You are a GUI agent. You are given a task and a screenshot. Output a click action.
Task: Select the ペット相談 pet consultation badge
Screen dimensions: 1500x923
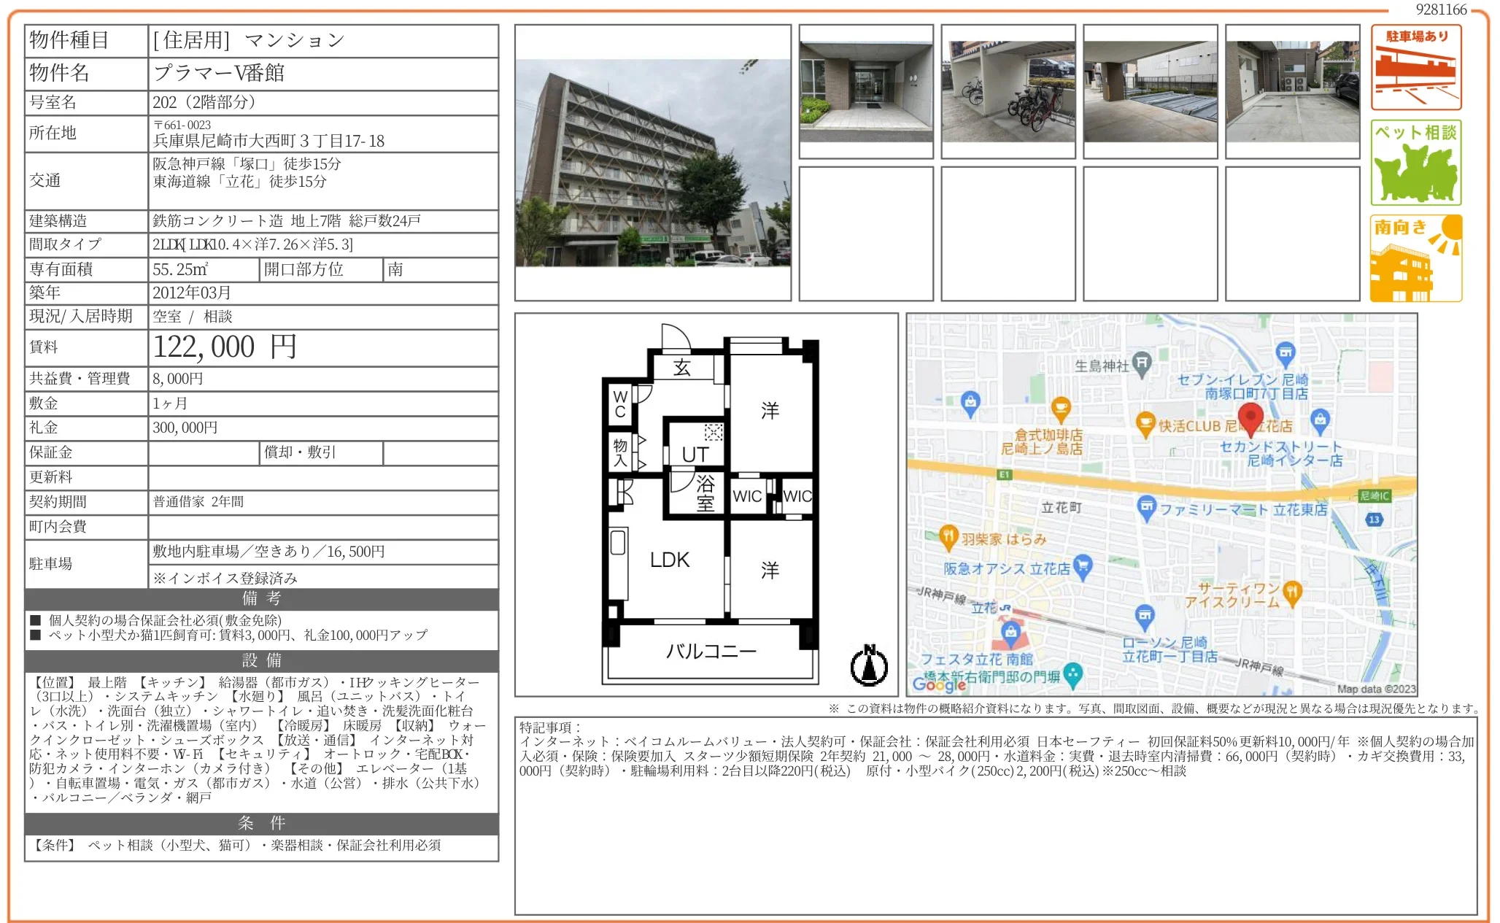1415,162
